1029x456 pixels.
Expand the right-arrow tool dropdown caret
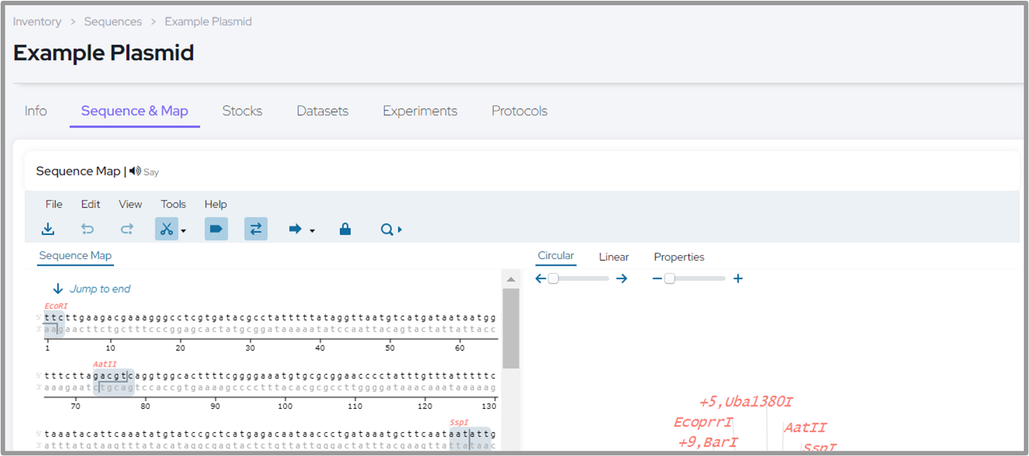click(312, 231)
